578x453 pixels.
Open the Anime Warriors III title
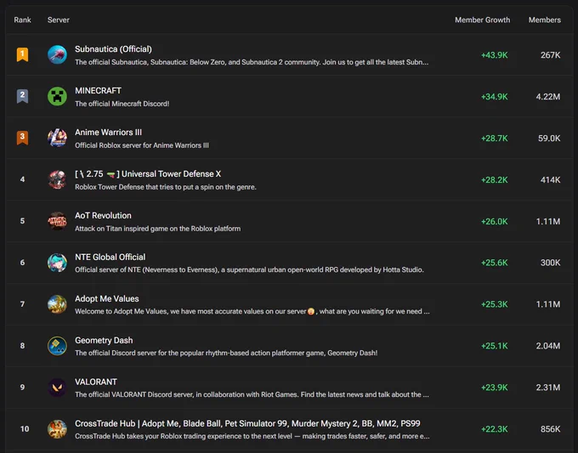pyautogui.click(x=109, y=133)
